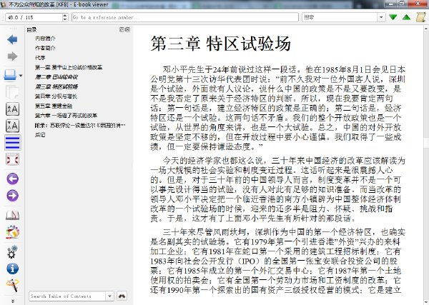Click the gray Forward arrow icon
This screenshot has width=429, height=305.
(x=12, y=56)
